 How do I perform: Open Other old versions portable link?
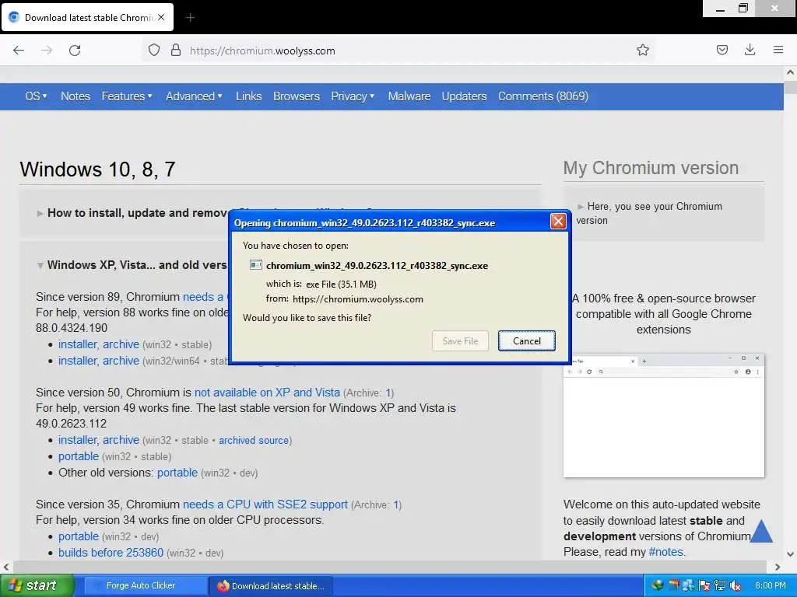tap(177, 473)
